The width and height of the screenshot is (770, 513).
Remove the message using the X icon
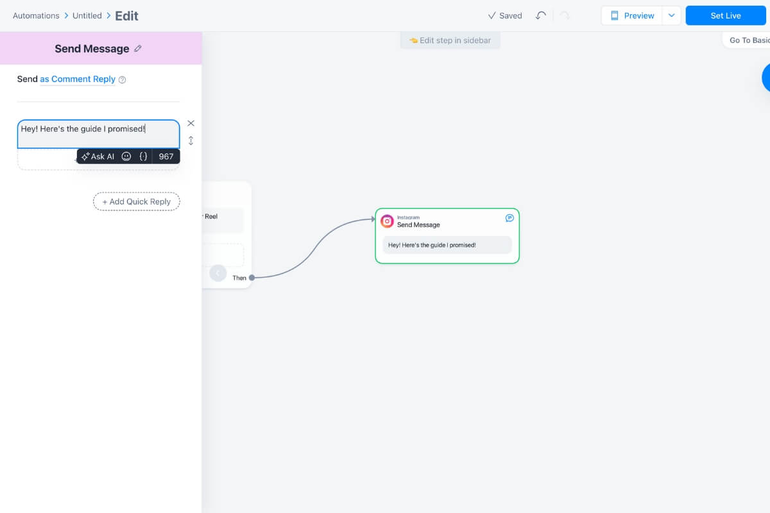[191, 123]
